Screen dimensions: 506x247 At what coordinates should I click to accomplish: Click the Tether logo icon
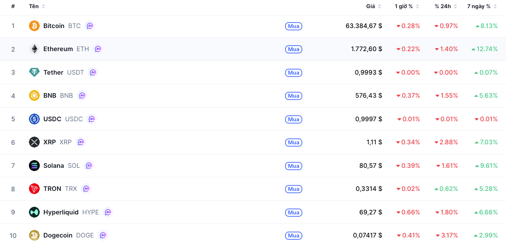34,72
